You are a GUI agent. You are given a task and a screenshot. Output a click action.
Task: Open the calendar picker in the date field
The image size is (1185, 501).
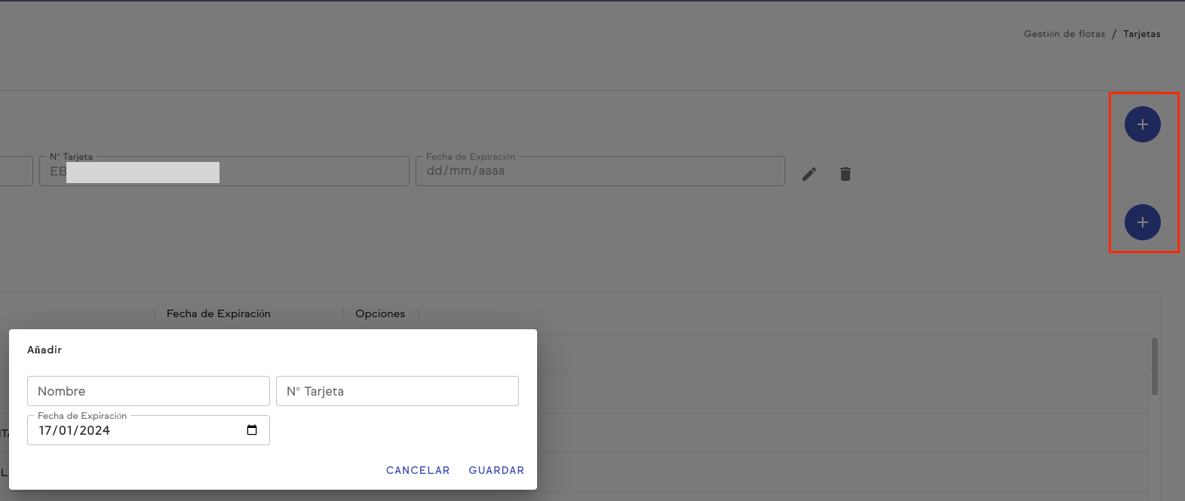(x=252, y=430)
